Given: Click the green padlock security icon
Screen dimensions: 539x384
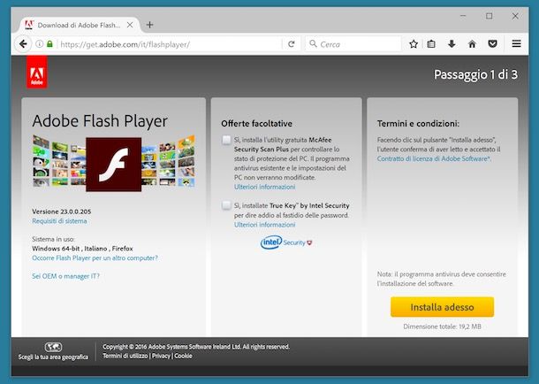Looking at the screenshot, I should click(x=49, y=44).
